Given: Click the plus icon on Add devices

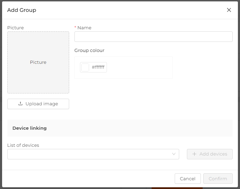Looking at the screenshot, I should (194, 154).
